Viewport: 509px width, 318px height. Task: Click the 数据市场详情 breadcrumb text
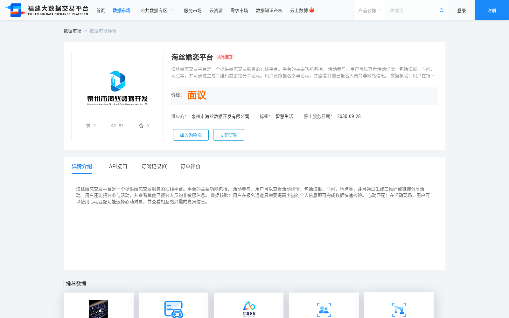pos(103,31)
